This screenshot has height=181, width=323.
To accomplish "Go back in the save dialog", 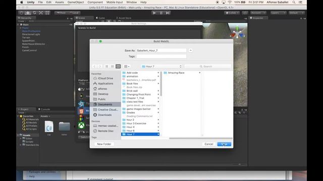I will click(94, 66).
